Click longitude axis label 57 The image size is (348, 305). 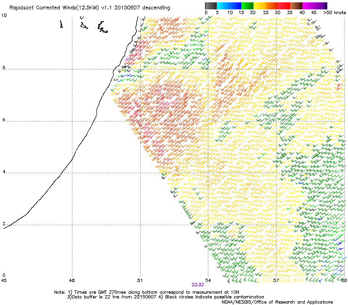click(x=276, y=281)
